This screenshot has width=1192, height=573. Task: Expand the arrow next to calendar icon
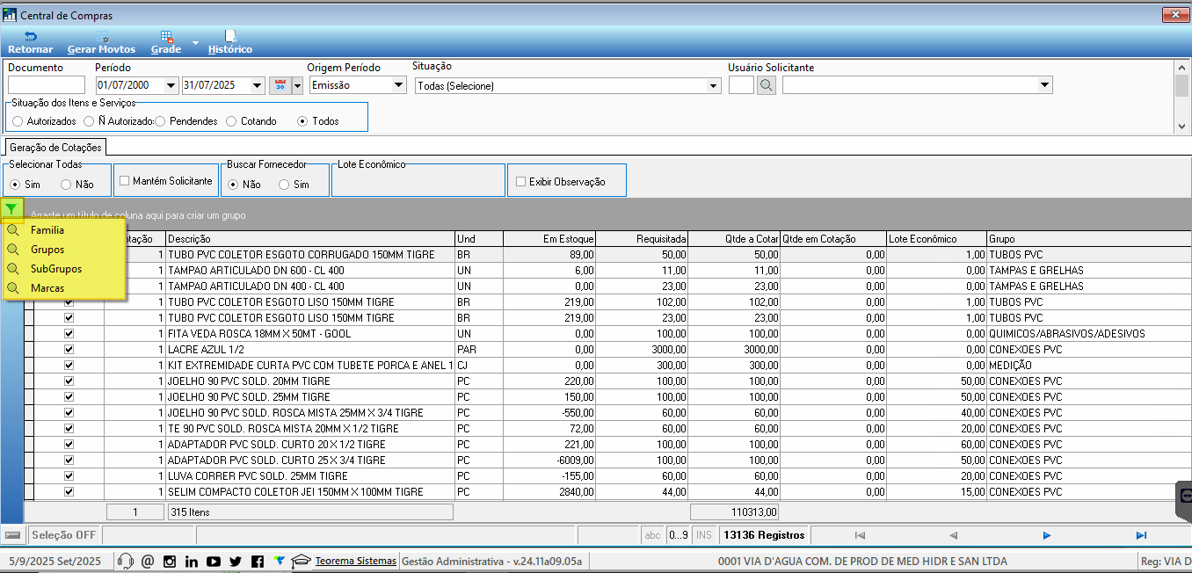click(298, 85)
